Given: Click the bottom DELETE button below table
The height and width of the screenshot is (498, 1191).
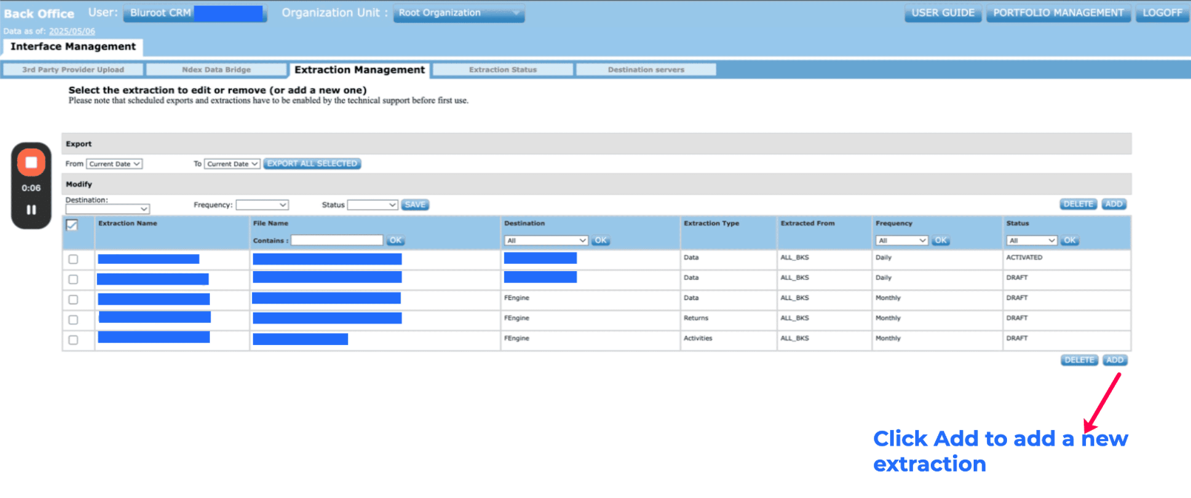Looking at the screenshot, I should pos(1079,360).
